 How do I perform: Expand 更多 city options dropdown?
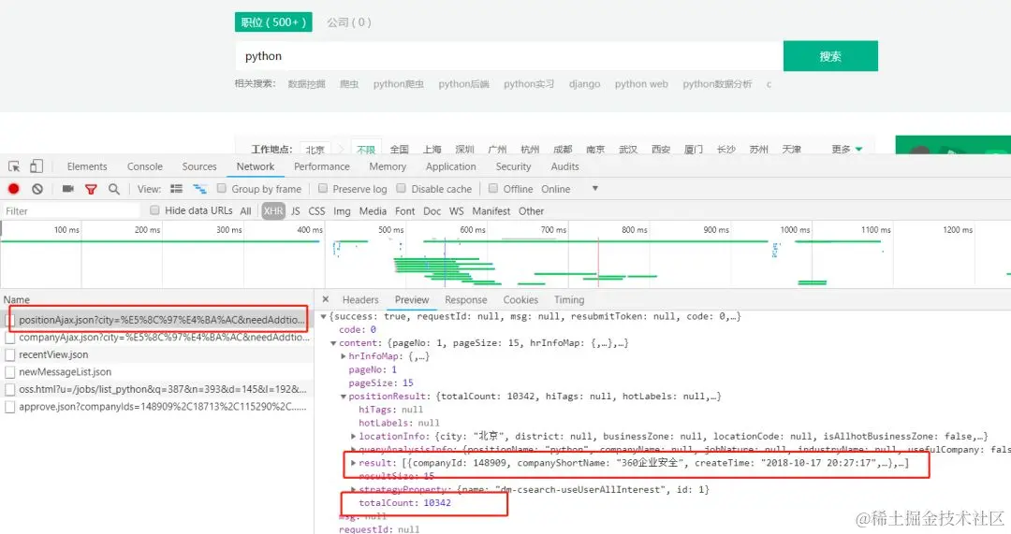pyautogui.click(x=846, y=150)
